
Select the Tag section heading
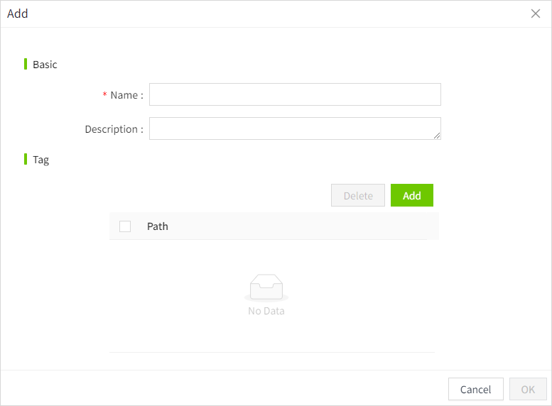tap(41, 160)
